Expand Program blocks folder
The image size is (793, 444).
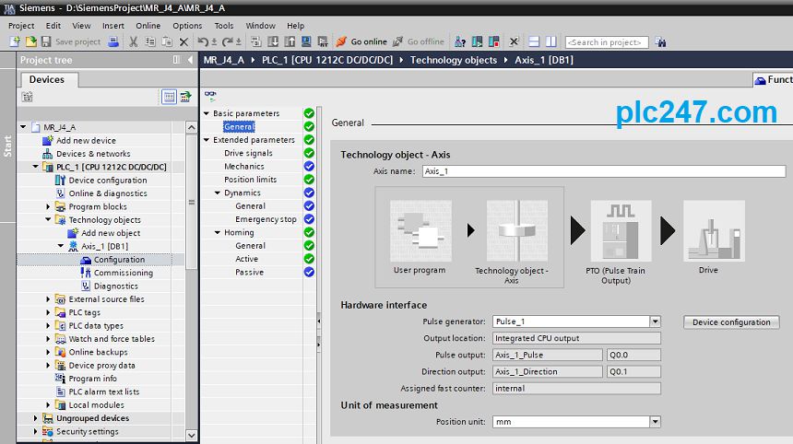pyautogui.click(x=48, y=206)
